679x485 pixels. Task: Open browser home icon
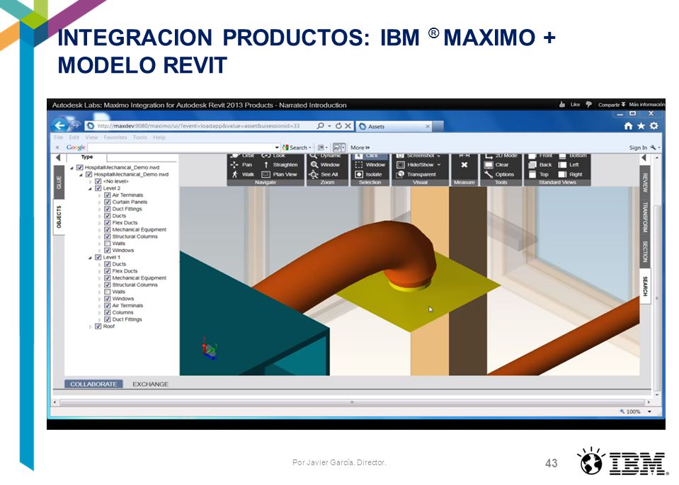coord(628,126)
